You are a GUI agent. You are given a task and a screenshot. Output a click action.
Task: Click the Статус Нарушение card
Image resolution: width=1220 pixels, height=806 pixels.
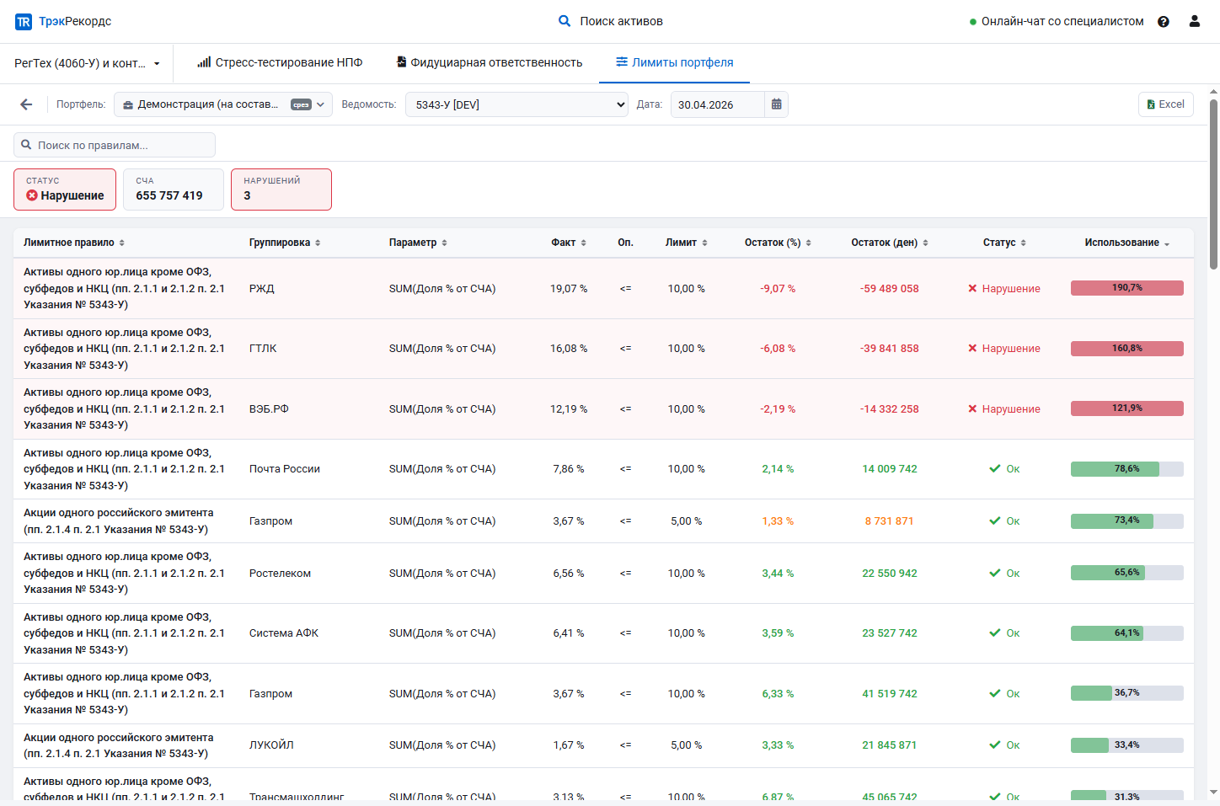tap(65, 189)
